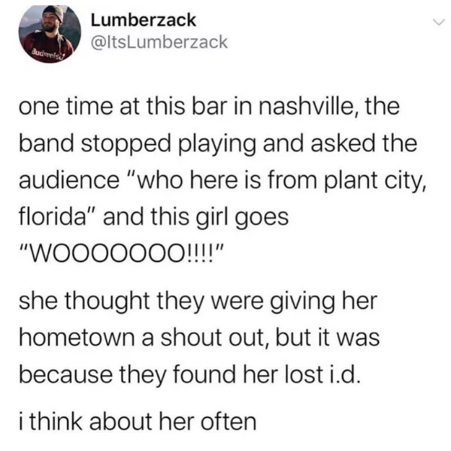This screenshot has height=451, width=451.
Task: Click the closing line 'i think about her often'
Action: 138,422
